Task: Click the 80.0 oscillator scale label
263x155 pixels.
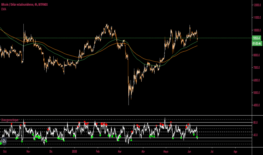Action: [255, 123]
